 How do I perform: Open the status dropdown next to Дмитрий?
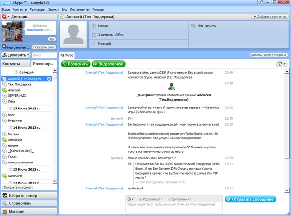pos(5,17)
